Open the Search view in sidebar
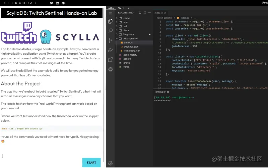This screenshot has width=268, height=168. tap(111, 31)
